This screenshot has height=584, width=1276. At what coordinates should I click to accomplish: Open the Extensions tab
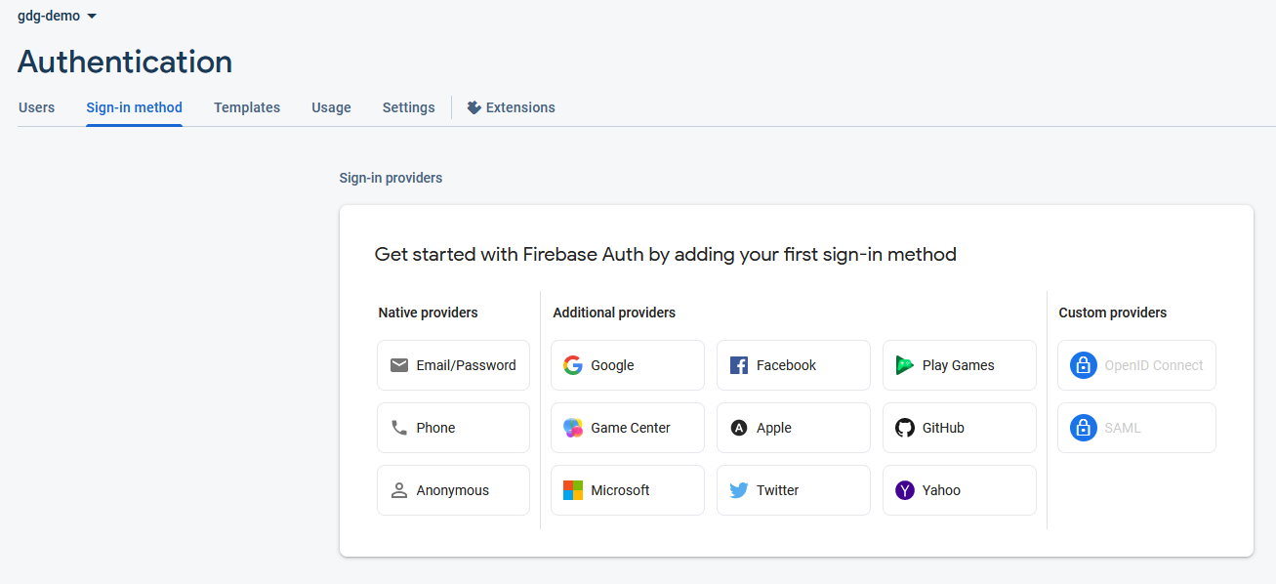(x=511, y=107)
